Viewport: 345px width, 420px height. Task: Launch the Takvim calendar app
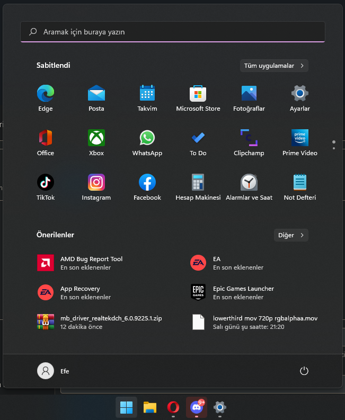pyautogui.click(x=147, y=98)
